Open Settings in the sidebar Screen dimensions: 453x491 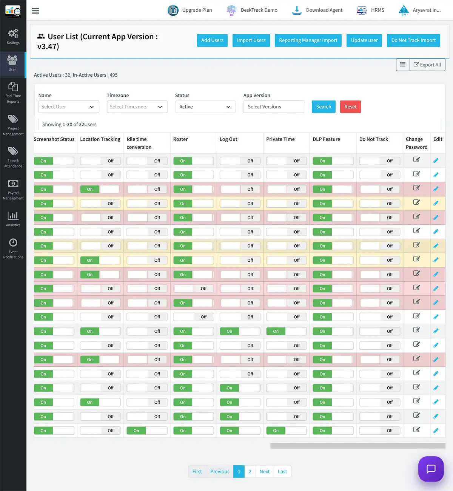coord(13,37)
